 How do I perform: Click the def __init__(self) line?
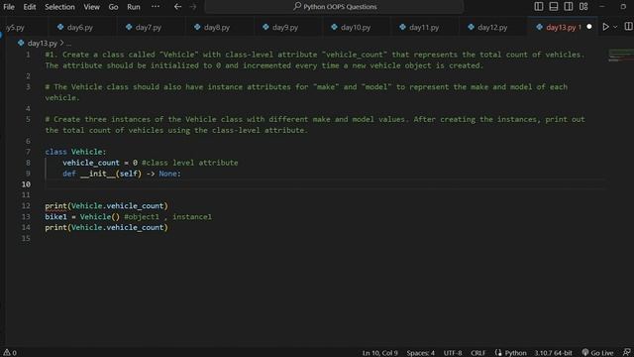point(122,174)
